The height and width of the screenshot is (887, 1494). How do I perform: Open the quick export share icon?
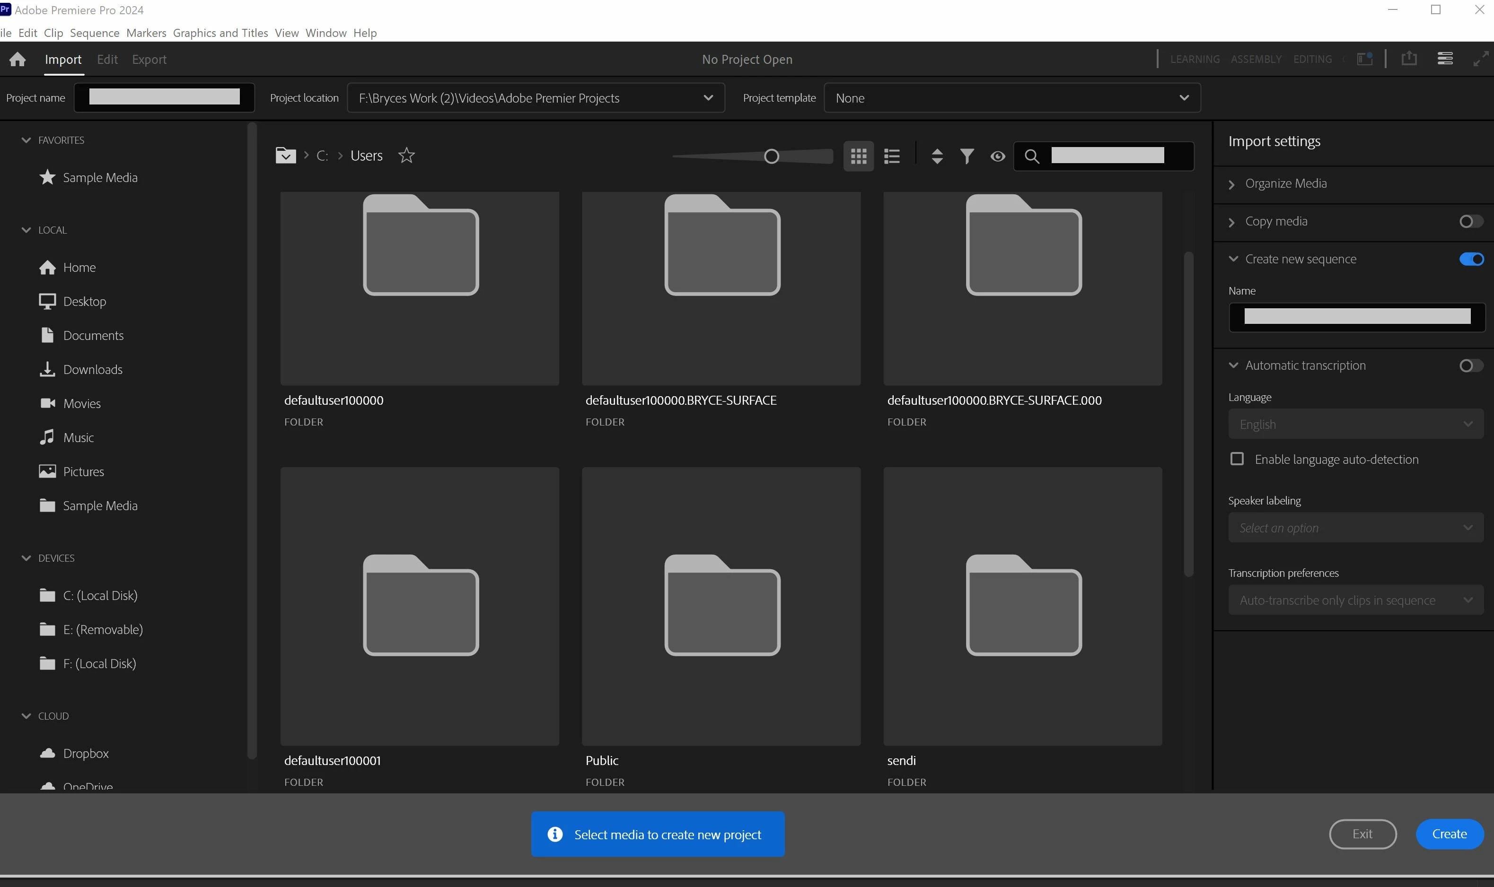(1409, 59)
